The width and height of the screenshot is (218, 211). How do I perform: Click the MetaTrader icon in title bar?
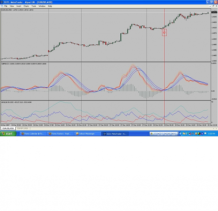(x=2, y=2)
